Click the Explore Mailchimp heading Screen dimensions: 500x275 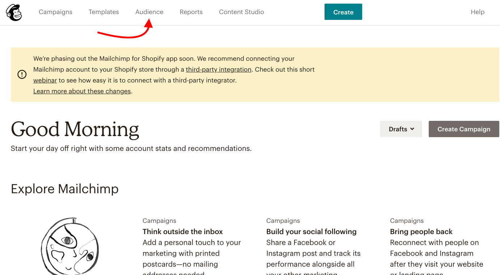65,189
